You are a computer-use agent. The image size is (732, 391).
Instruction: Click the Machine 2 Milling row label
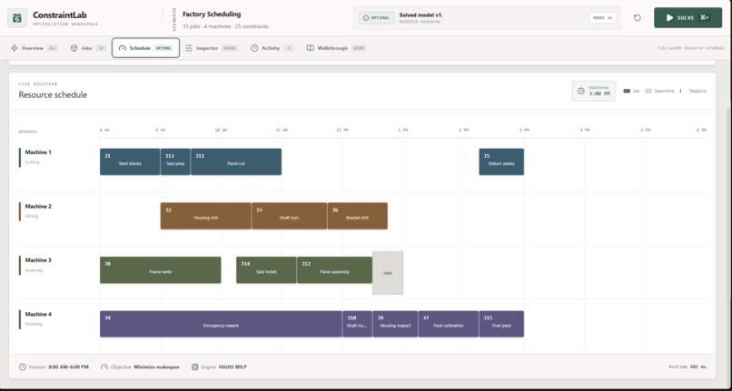pyautogui.click(x=38, y=210)
